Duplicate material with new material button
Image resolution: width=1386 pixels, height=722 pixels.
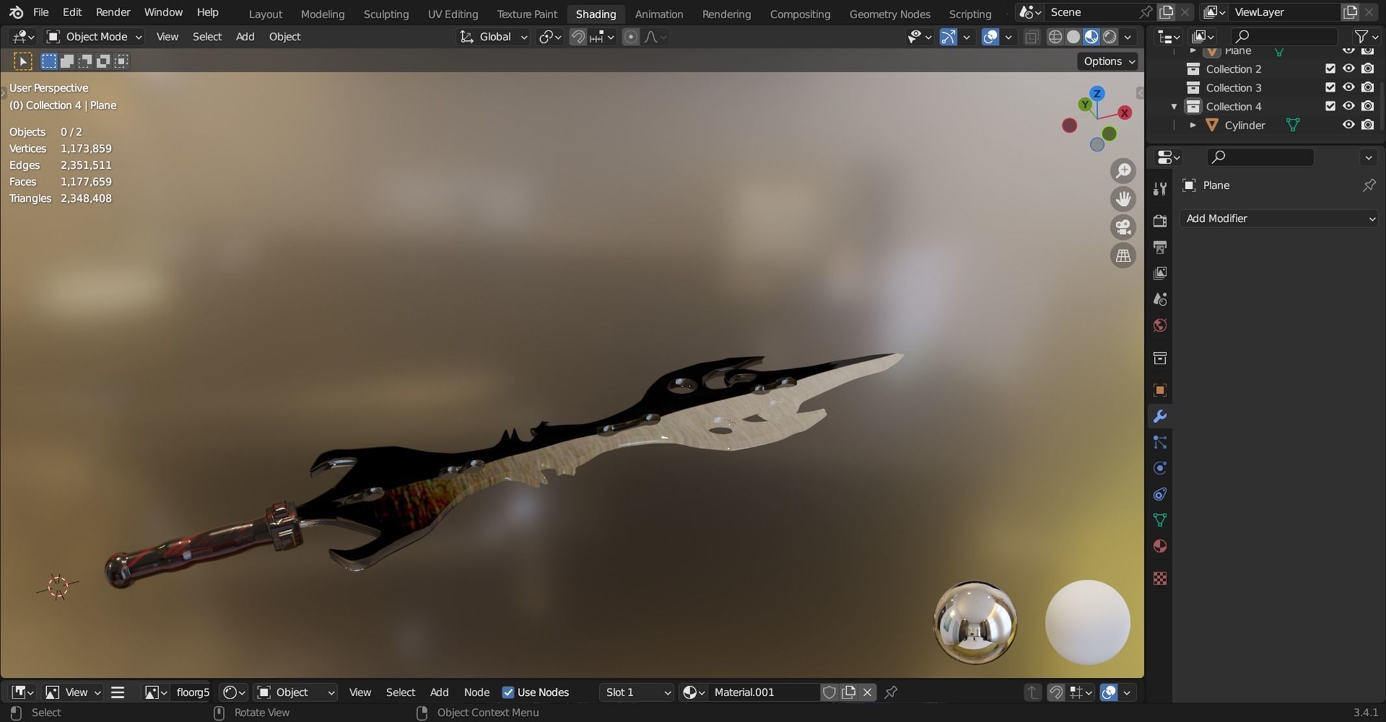tap(848, 693)
